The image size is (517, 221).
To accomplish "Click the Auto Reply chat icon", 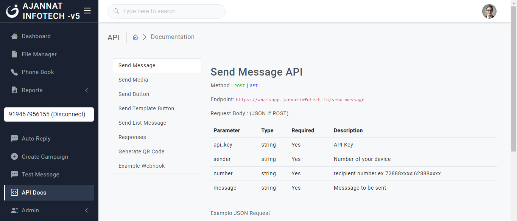I will (14, 139).
